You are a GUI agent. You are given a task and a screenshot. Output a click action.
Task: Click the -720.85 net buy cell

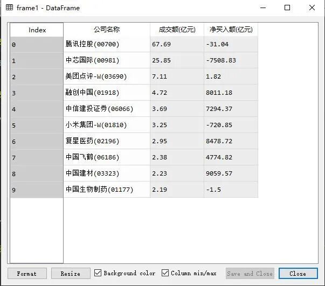coord(231,125)
